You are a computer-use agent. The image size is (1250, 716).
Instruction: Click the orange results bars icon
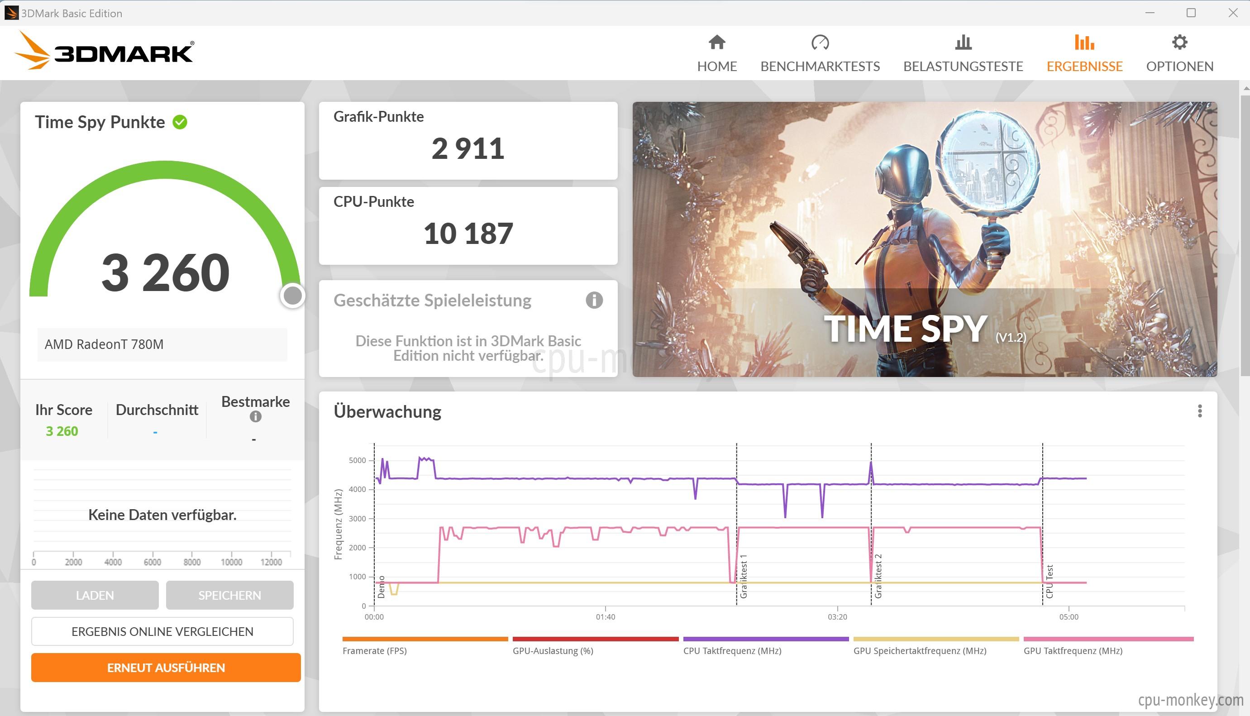click(1084, 42)
